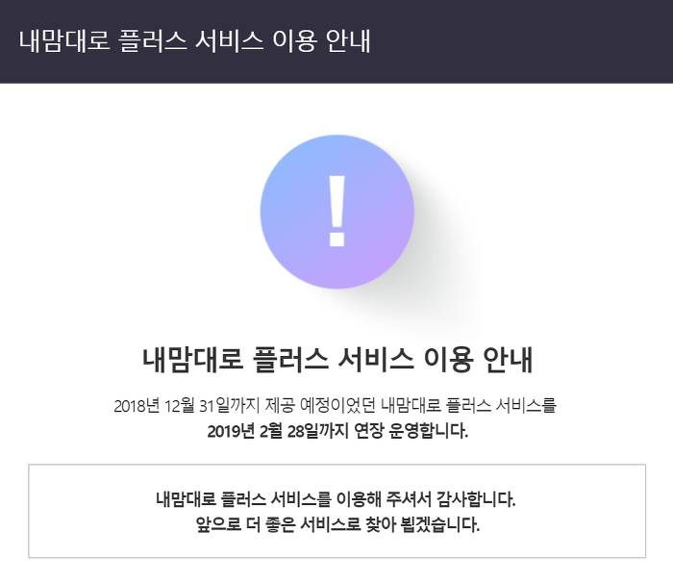Screen dimensions: 673x583
Task: Click the word 안내 in the header bar
Action: [348, 41]
